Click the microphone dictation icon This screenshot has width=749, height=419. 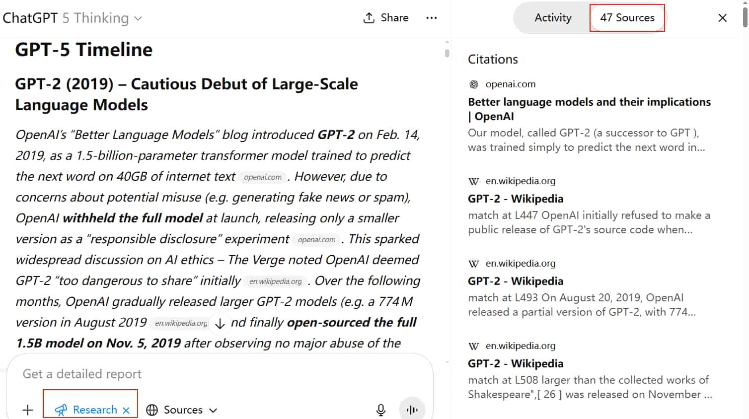coord(380,410)
